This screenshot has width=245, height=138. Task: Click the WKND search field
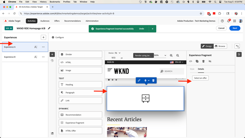pyautogui.click(x=172, y=71)
